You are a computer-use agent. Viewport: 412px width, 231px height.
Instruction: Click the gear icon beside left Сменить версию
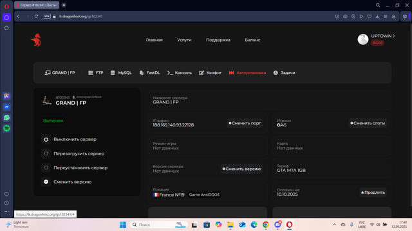point(46,182)
